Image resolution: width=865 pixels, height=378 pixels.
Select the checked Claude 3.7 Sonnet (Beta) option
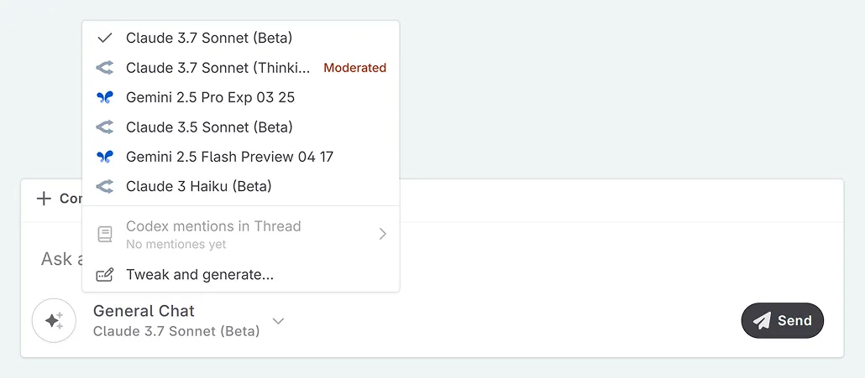click(209, 38)
